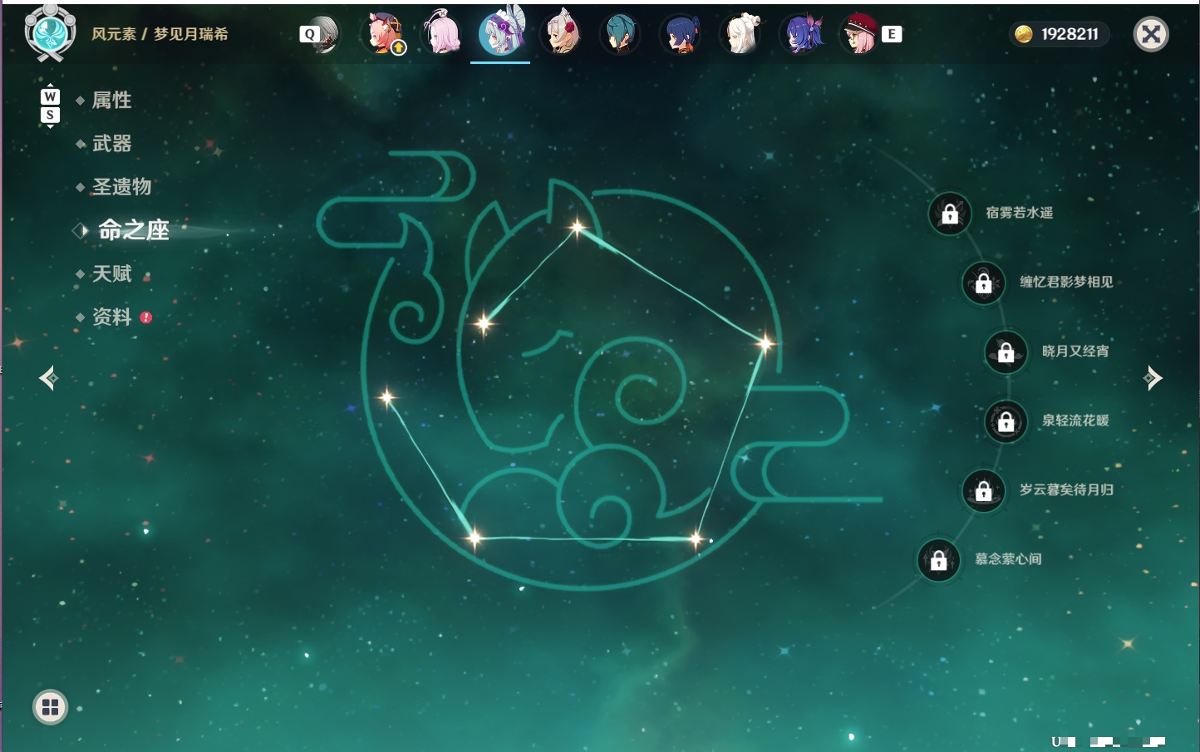Choose the white-haired character with red flower
Viewport: 1200px width, 752px height.
(561, 34)
